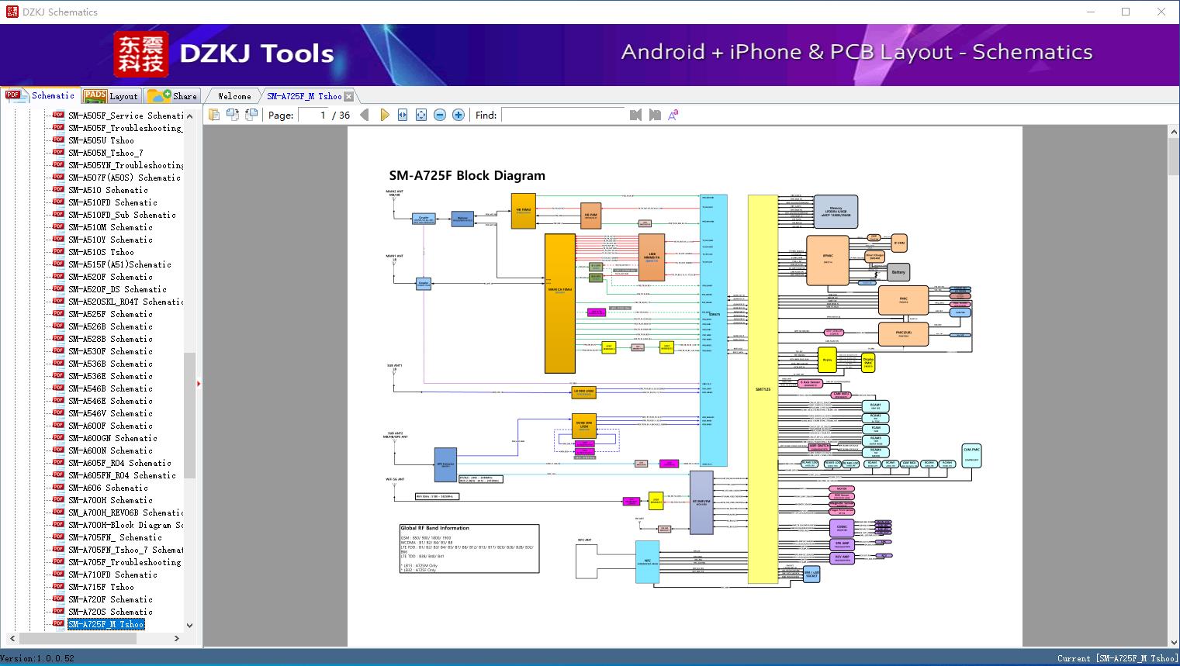This screenshot has height=666, width=1180.
Task: Click the DZKJ Schematics title bar app icon
Action: [11, 12]
